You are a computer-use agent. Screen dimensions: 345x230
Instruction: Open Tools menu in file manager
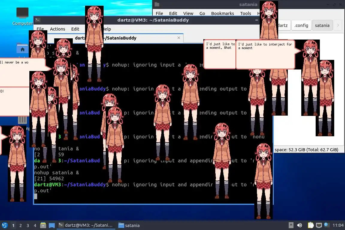[x=246, y=13]
